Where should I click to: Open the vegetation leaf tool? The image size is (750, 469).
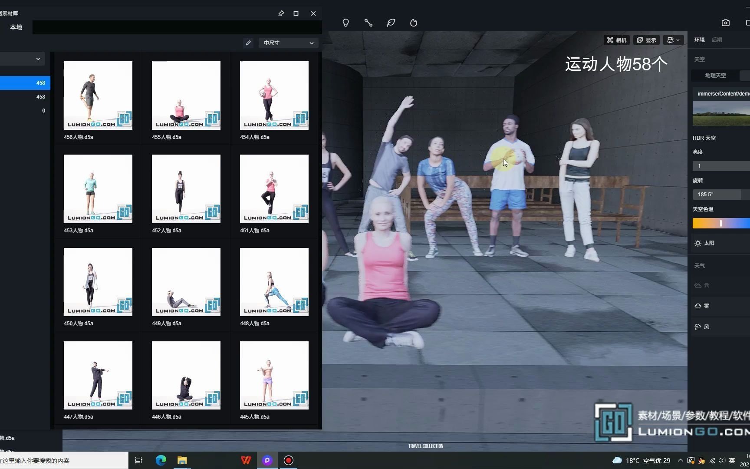[391, 23]
